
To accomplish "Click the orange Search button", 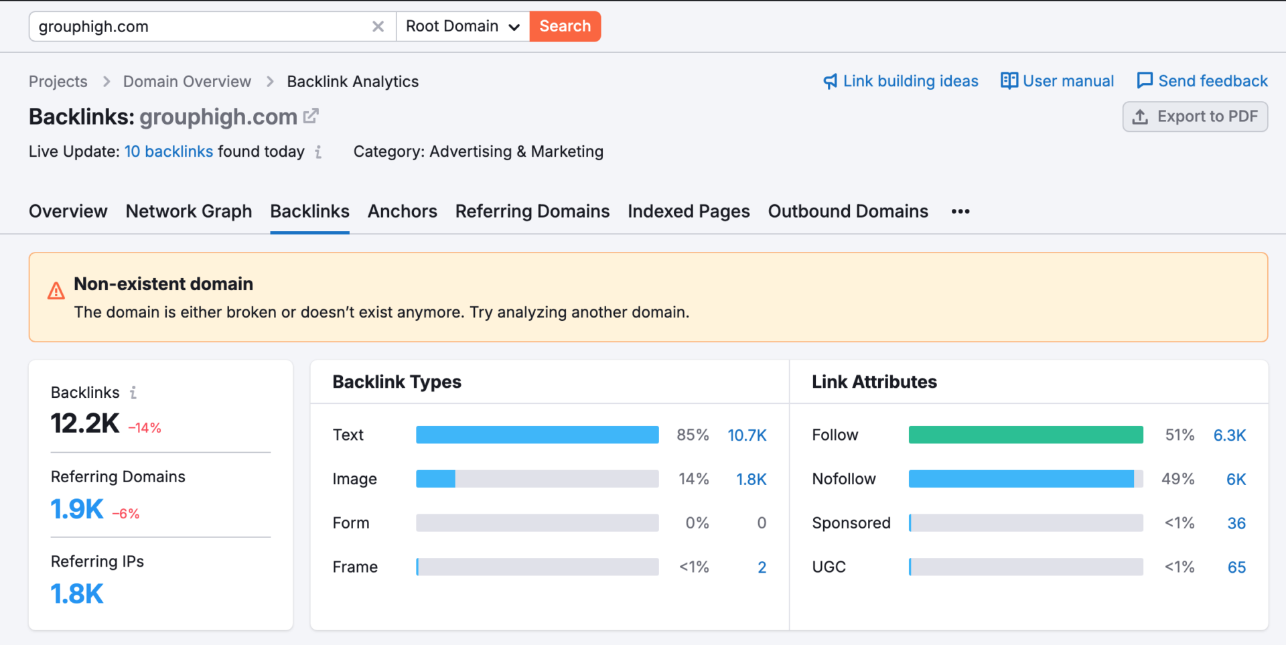I will (565, 26).
